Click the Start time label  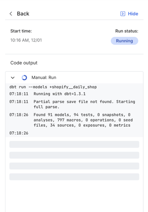(21, 31)
